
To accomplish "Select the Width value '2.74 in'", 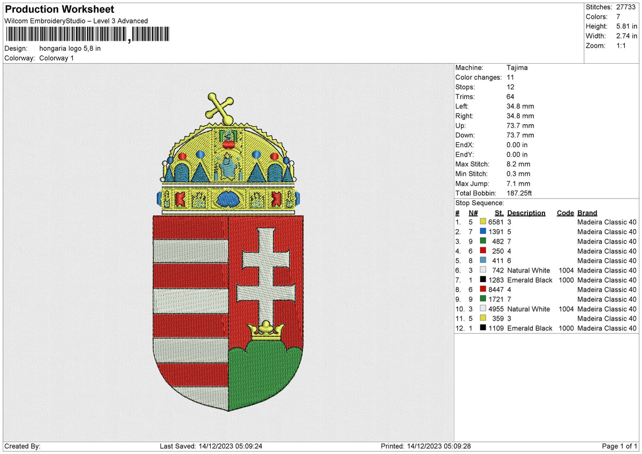I will tap(626, 36).
